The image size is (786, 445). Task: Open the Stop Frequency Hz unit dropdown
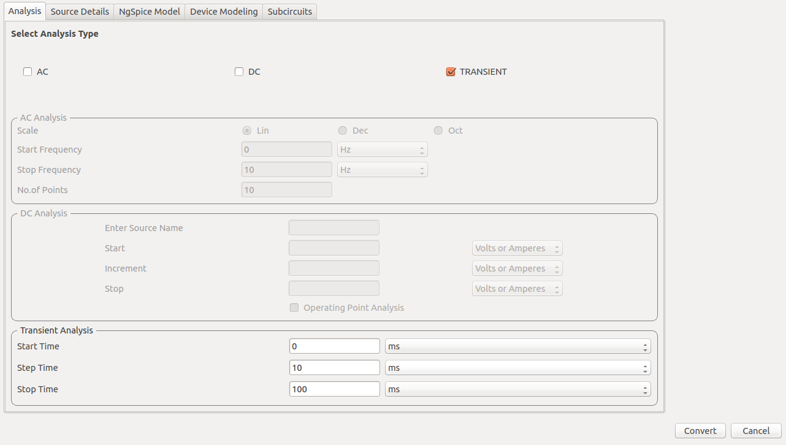(383, 170)
